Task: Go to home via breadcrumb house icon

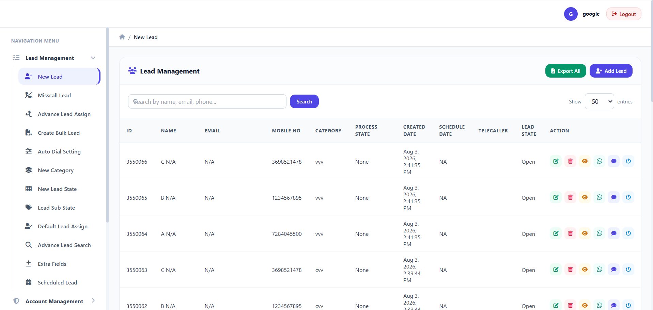Action: pos(122,37)
